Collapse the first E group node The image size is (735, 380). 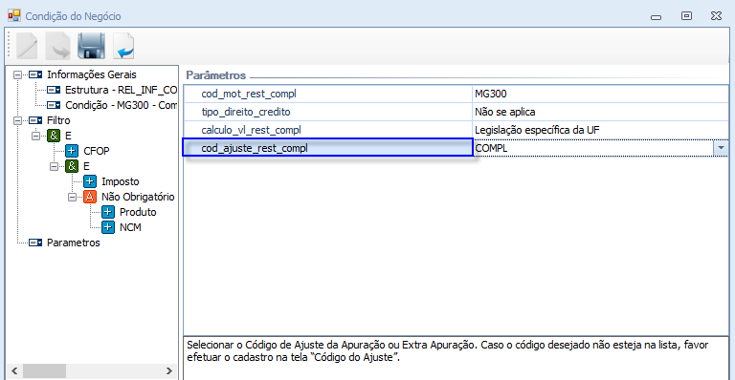tap(35, 136)
